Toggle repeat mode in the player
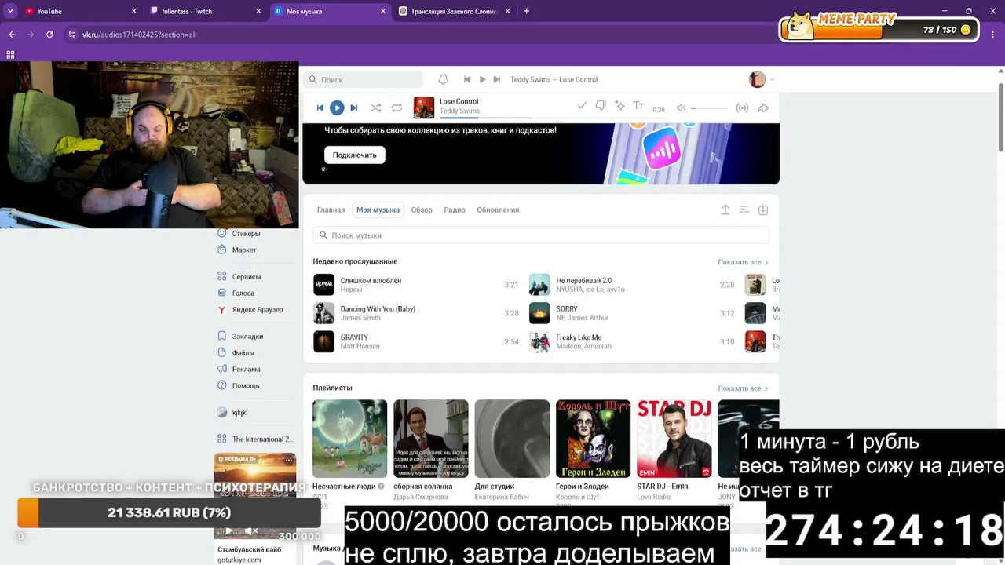 tap(397, 108)
